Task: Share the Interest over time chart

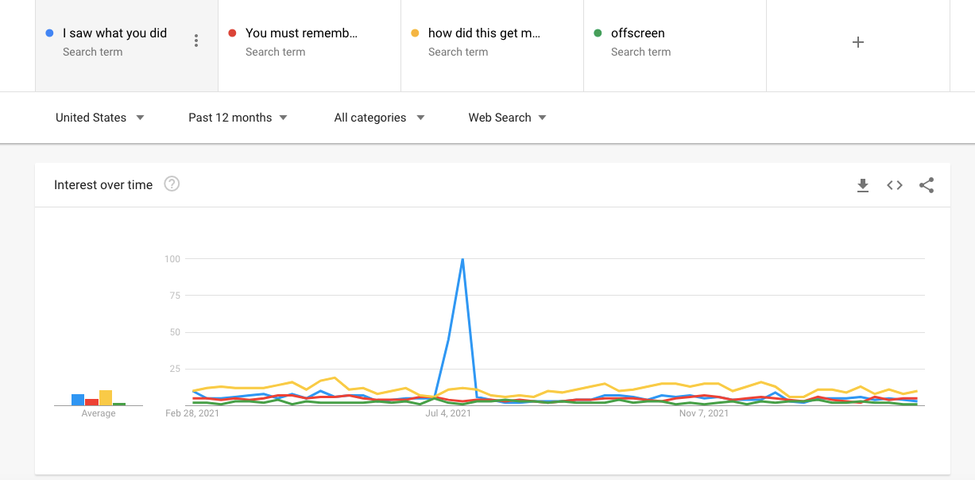Action: [x=927, y=184]
